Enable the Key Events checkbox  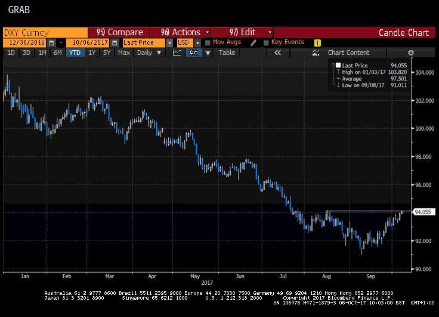pyautogui.click(x=266, y=43)
